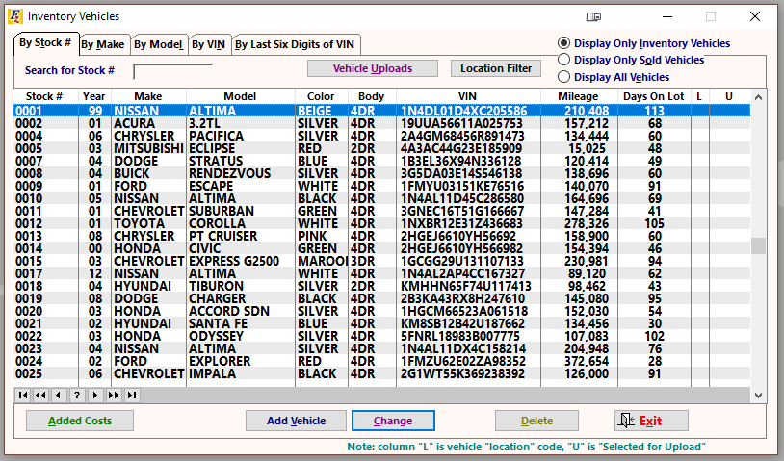Switch to the By Stock # tab

tap(45, 43)
